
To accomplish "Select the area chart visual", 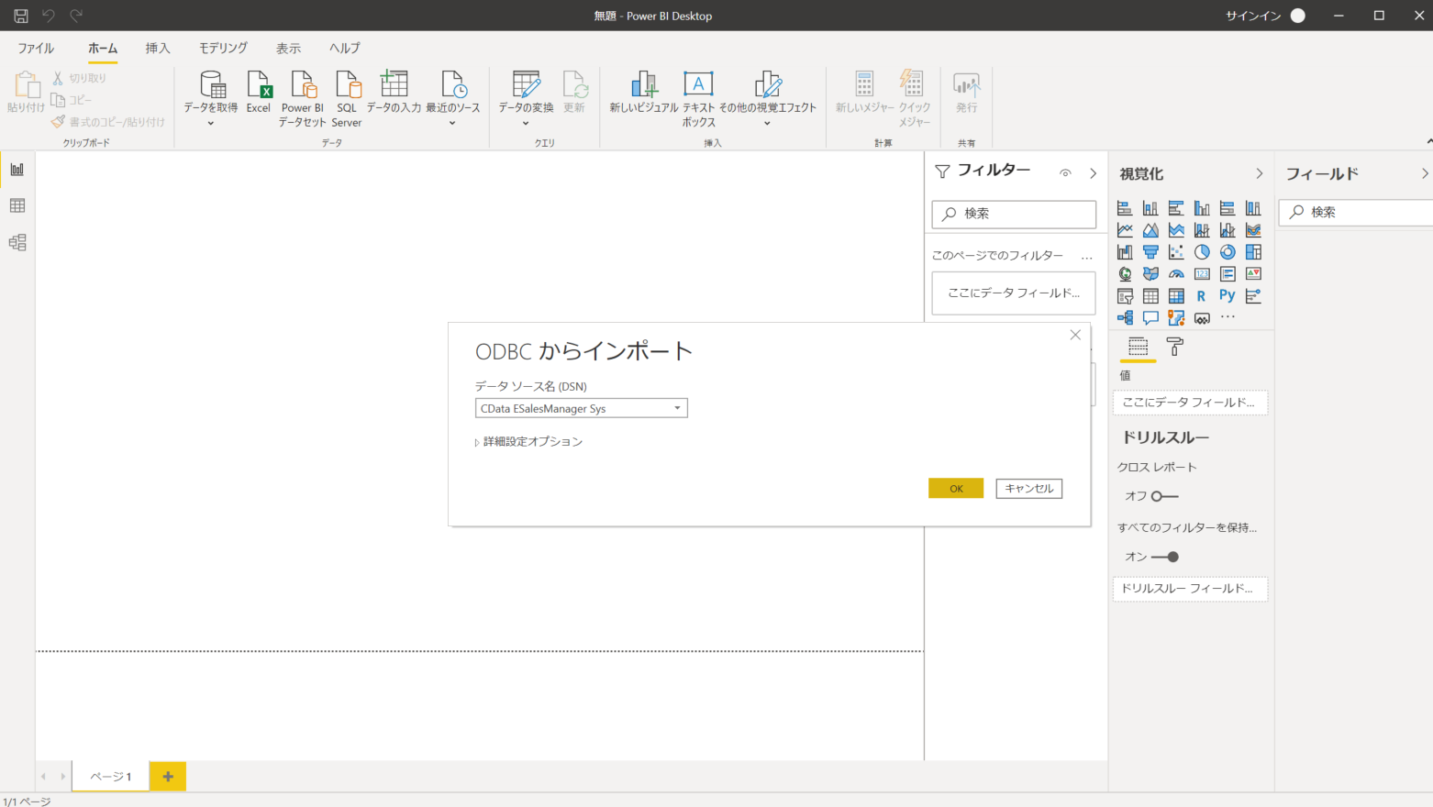I will click(x=1150, y=230).
